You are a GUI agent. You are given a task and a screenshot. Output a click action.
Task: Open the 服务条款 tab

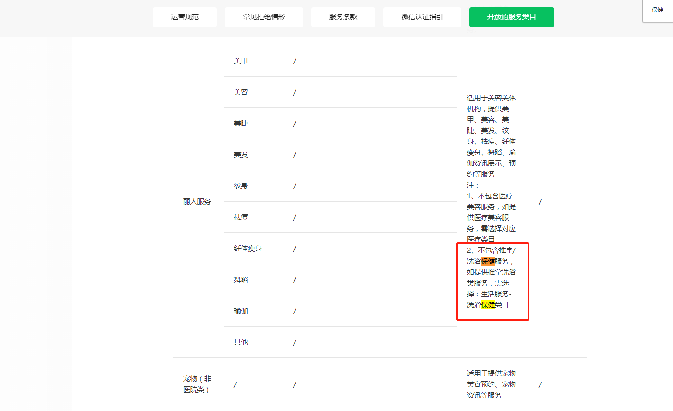(343, 17)
